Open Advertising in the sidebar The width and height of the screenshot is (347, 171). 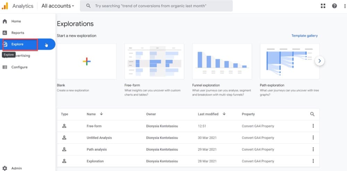pyautogui.click(x=28, y=56)
